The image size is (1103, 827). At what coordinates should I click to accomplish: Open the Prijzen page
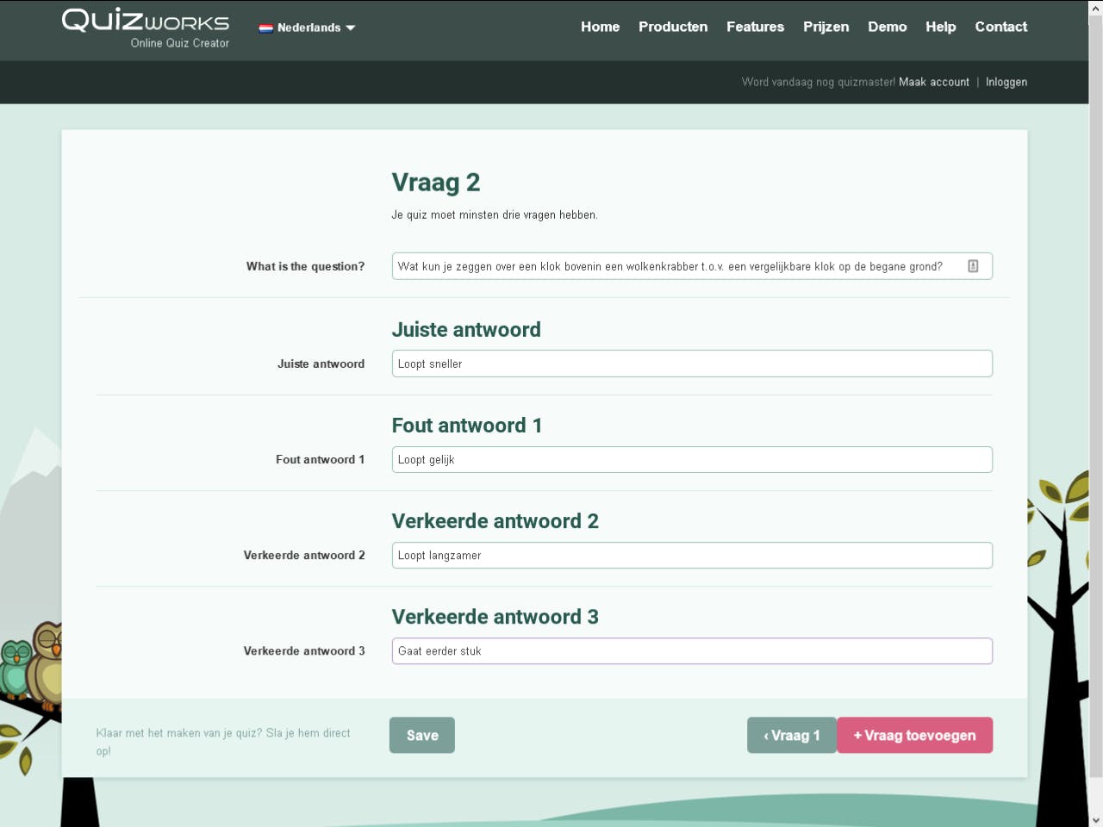tap(826, 27)
